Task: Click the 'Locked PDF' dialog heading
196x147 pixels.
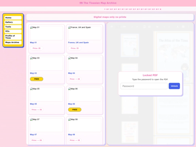Action: [150, 75]
